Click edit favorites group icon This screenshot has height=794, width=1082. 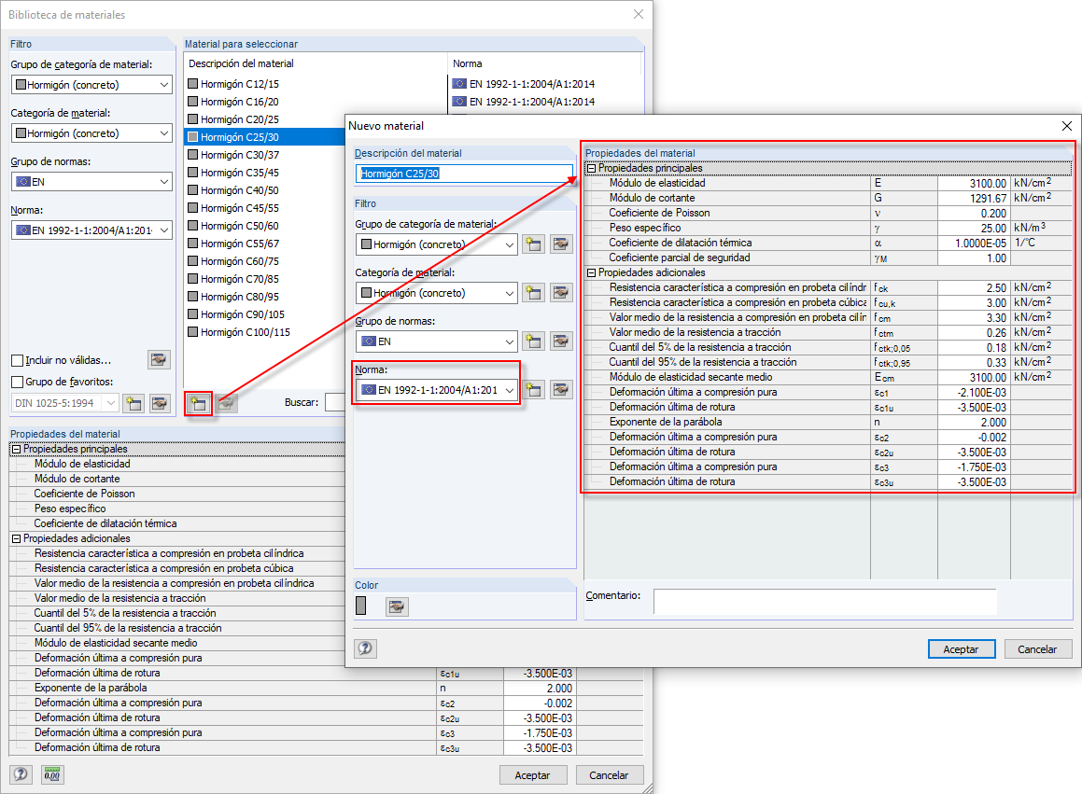coord(160,403)
